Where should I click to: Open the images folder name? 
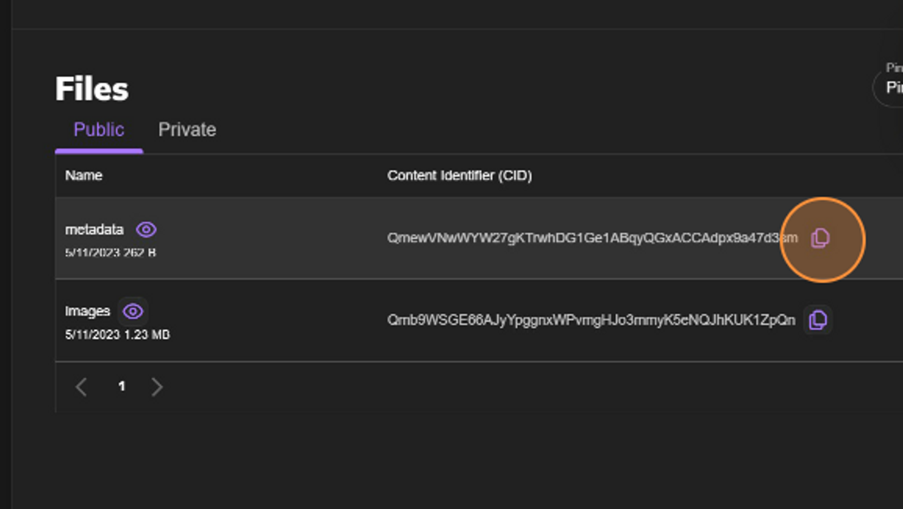pyautogui.click(x=88, y=311)
